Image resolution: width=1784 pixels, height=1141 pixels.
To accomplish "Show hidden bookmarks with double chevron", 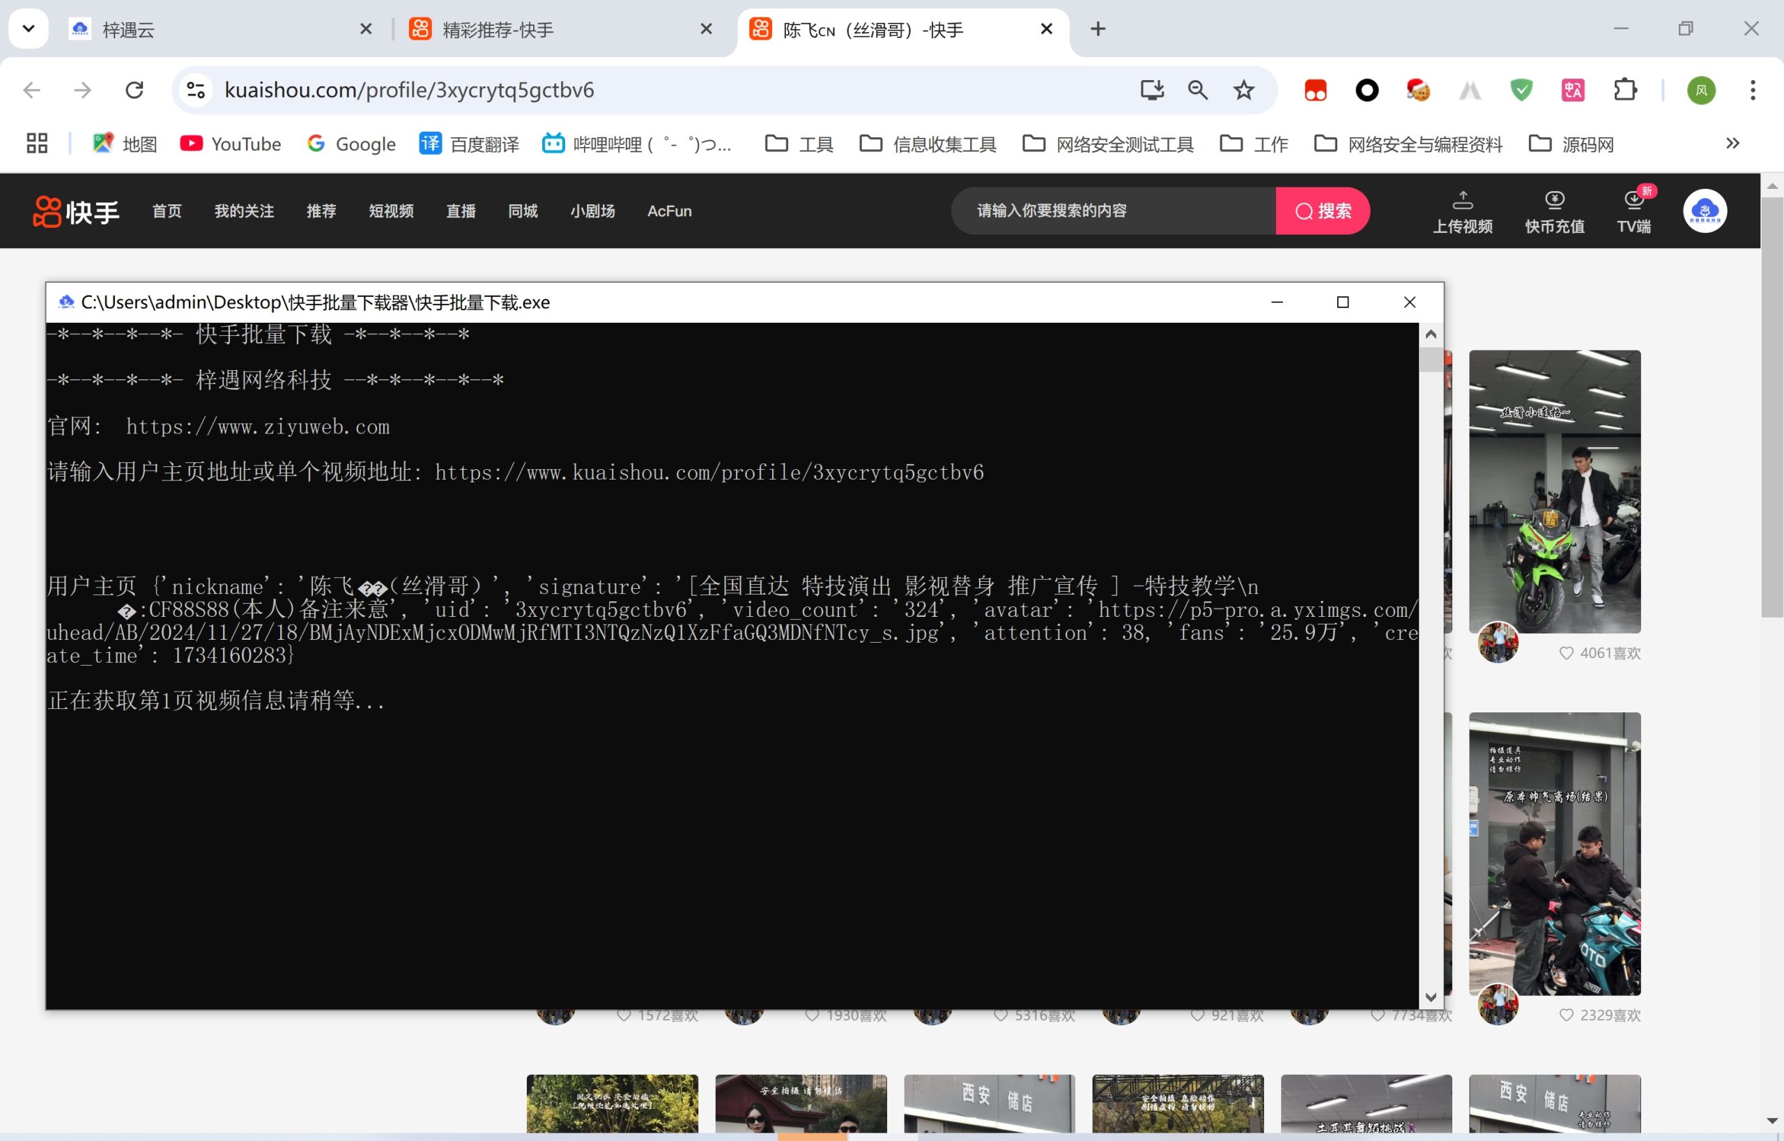I will point(1732,143).
